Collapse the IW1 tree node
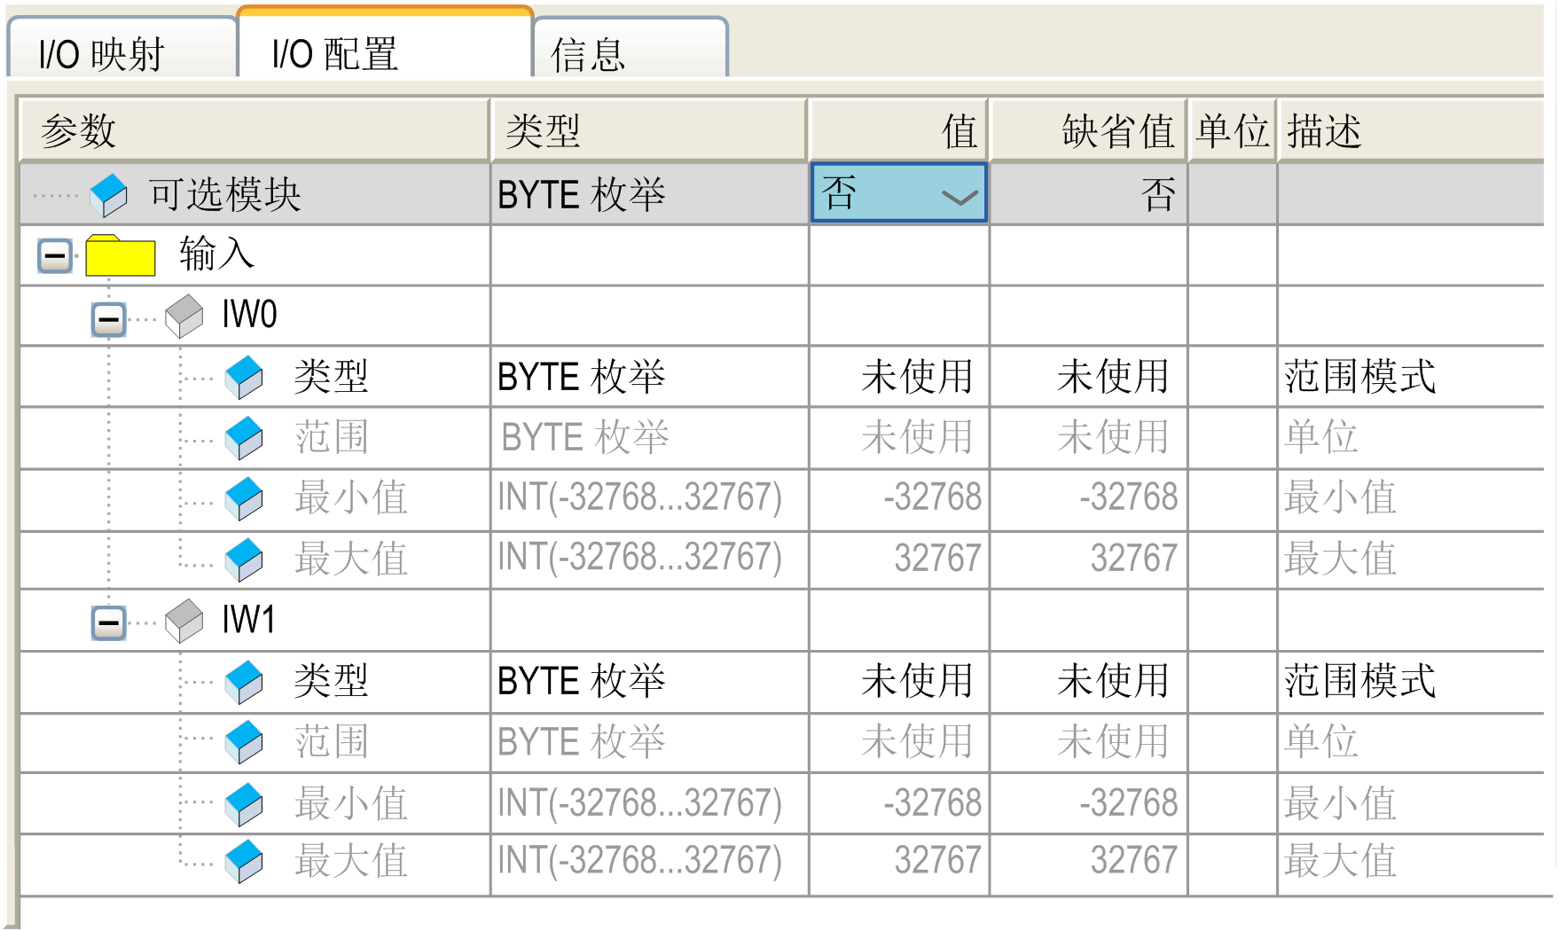The width and height of the screenshot is (1559, 931). [109, 622]
